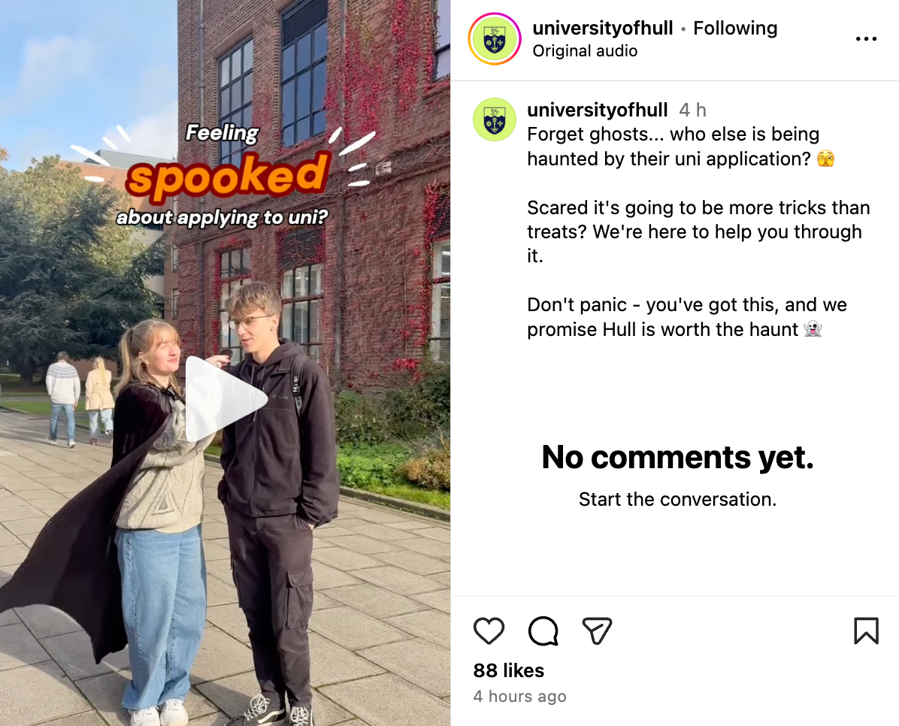Save post with bookmark icon
The height and width of the screenshot is (726, 899).
(x=866, y=631)
